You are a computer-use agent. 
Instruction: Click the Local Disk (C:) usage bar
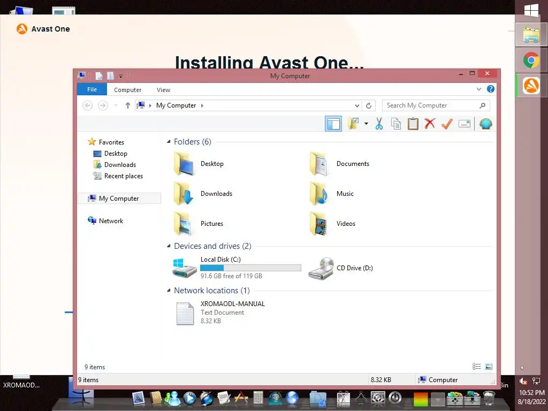point(250,268)
